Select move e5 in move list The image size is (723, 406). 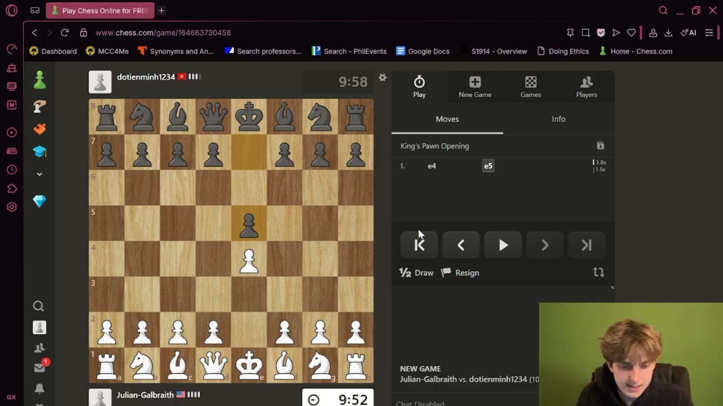[x=488, y=166]
